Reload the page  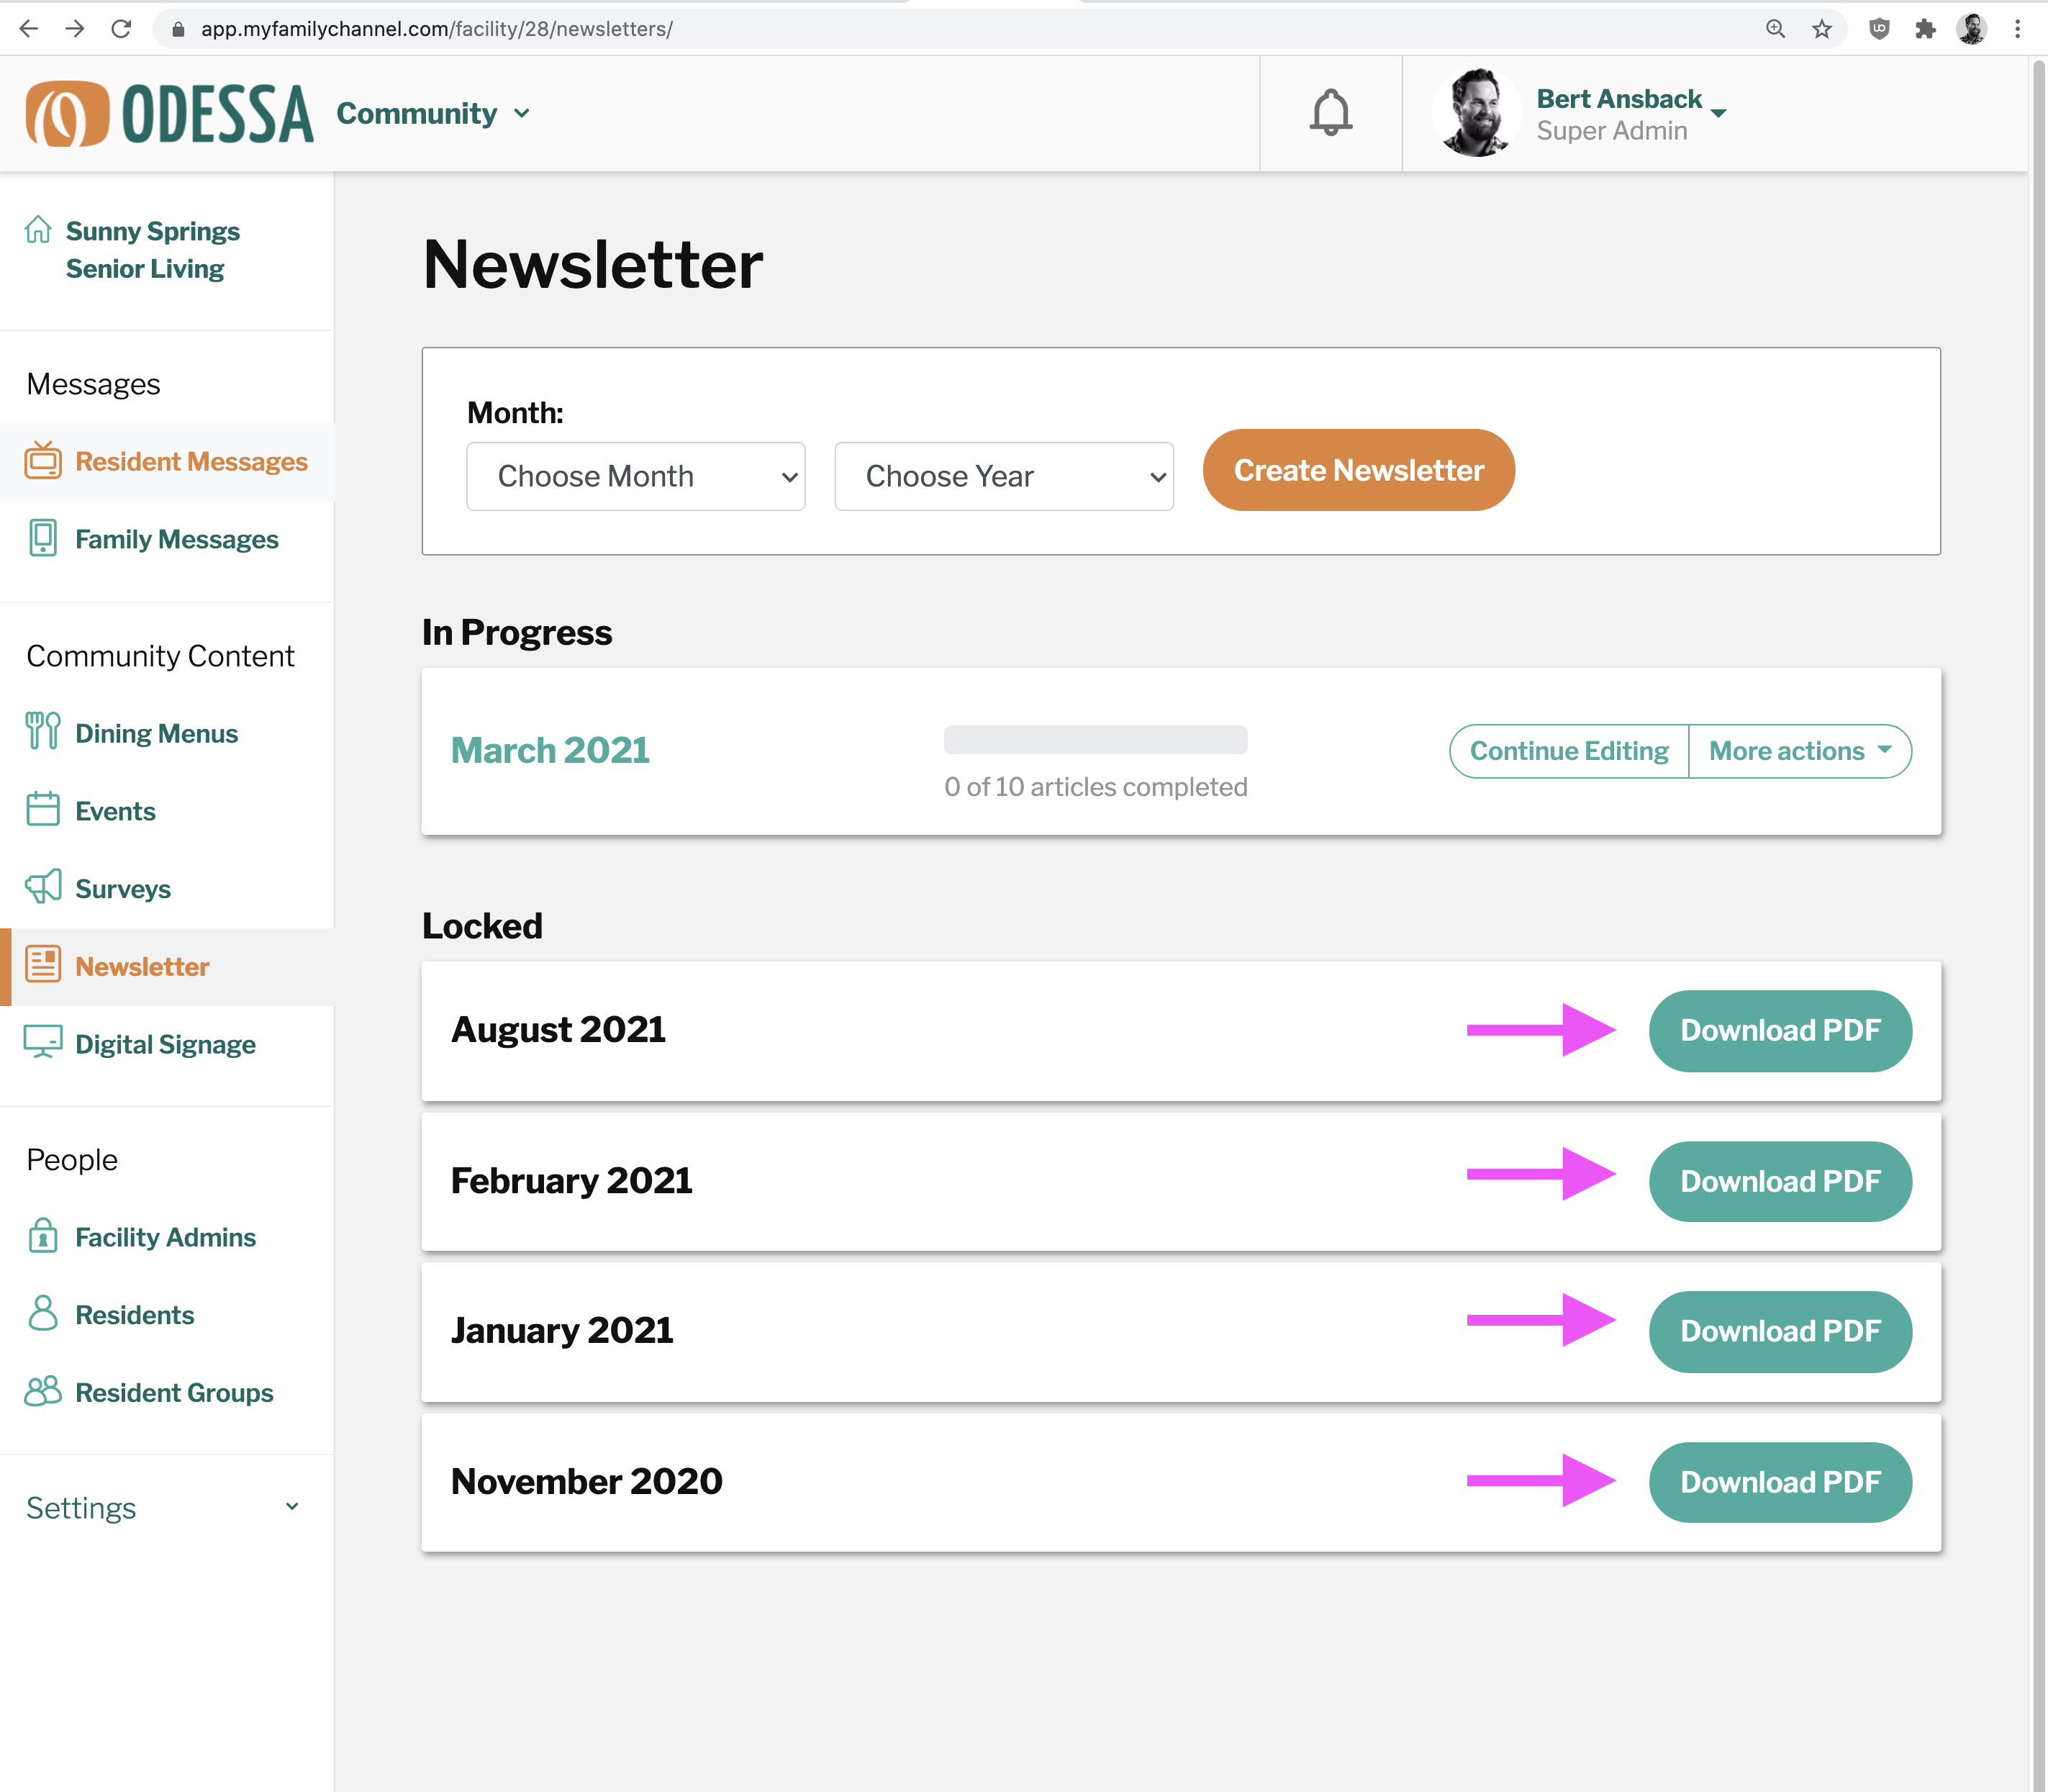point(121,29)
